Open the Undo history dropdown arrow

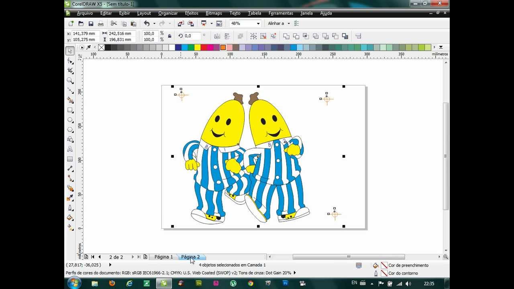click(x=154, y=23)
